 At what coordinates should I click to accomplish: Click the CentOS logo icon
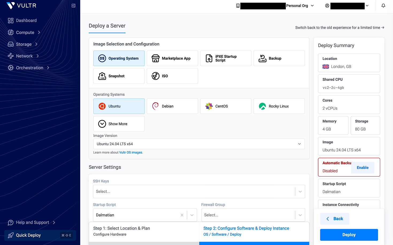[209, 106]
